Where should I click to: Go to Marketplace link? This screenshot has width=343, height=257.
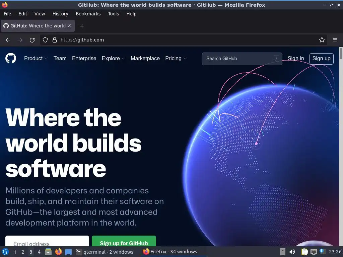145,59
